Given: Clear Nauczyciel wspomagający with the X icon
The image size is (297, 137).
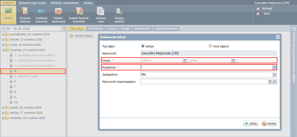Looking at the screenshot, I should click(275, 81).
